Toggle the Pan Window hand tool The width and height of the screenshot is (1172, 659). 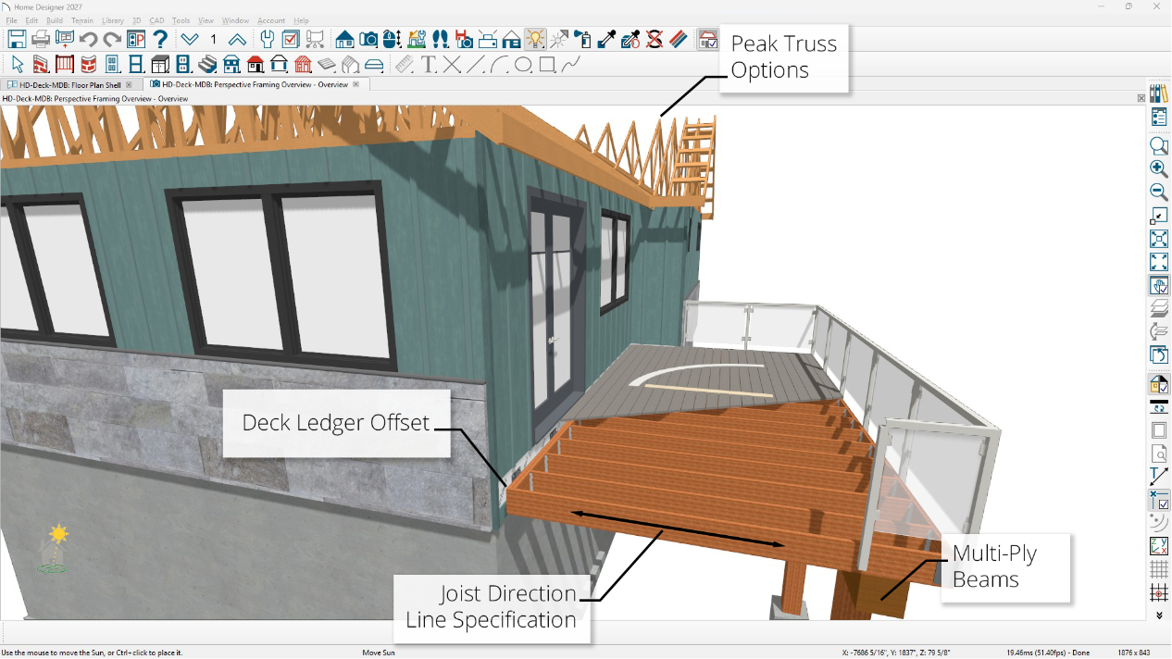1158,286
